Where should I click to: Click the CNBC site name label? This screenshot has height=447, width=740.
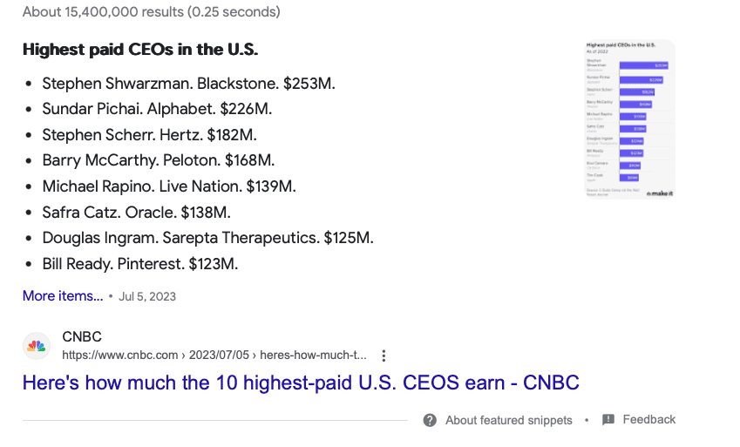click(x=82, y=336)
